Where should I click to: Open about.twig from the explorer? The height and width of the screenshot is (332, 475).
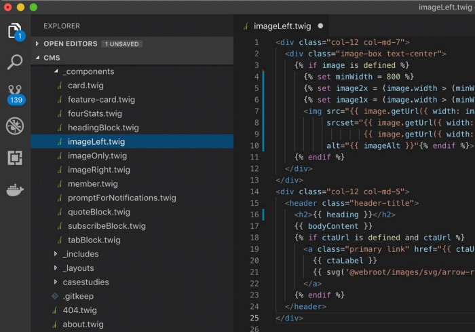click(x=83, y=324)
